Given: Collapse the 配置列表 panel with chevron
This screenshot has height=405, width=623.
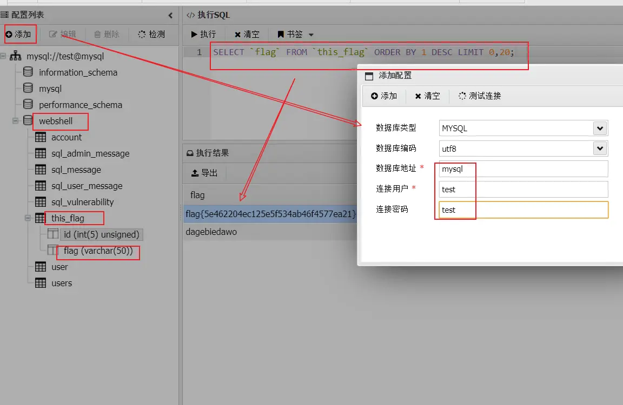Looking at the screenshot, I should (170, 16).
